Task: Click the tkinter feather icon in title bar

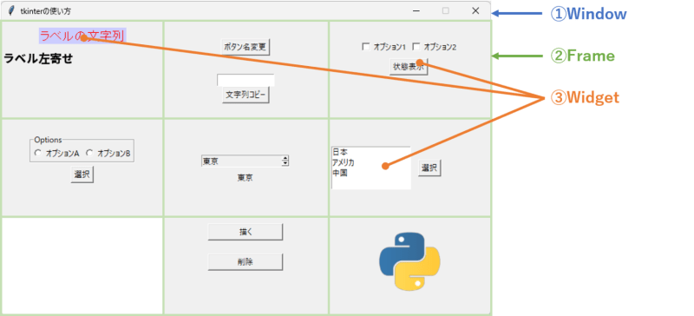Action: click(11, 11)
